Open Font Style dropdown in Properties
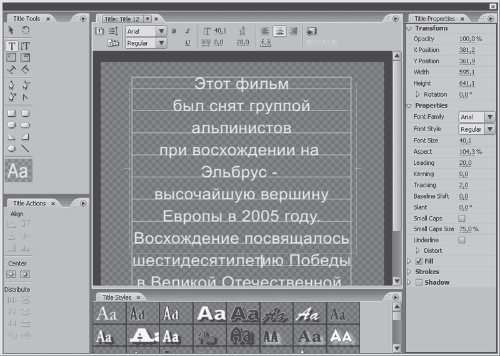500x356 pixels. 490,129
